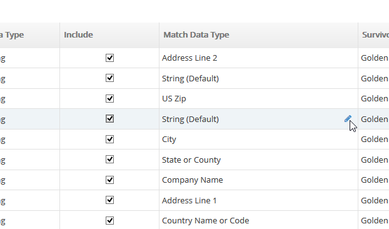389x229 pixels.
Task: Select the Company Name match type cell
Action: click(258, 180)
